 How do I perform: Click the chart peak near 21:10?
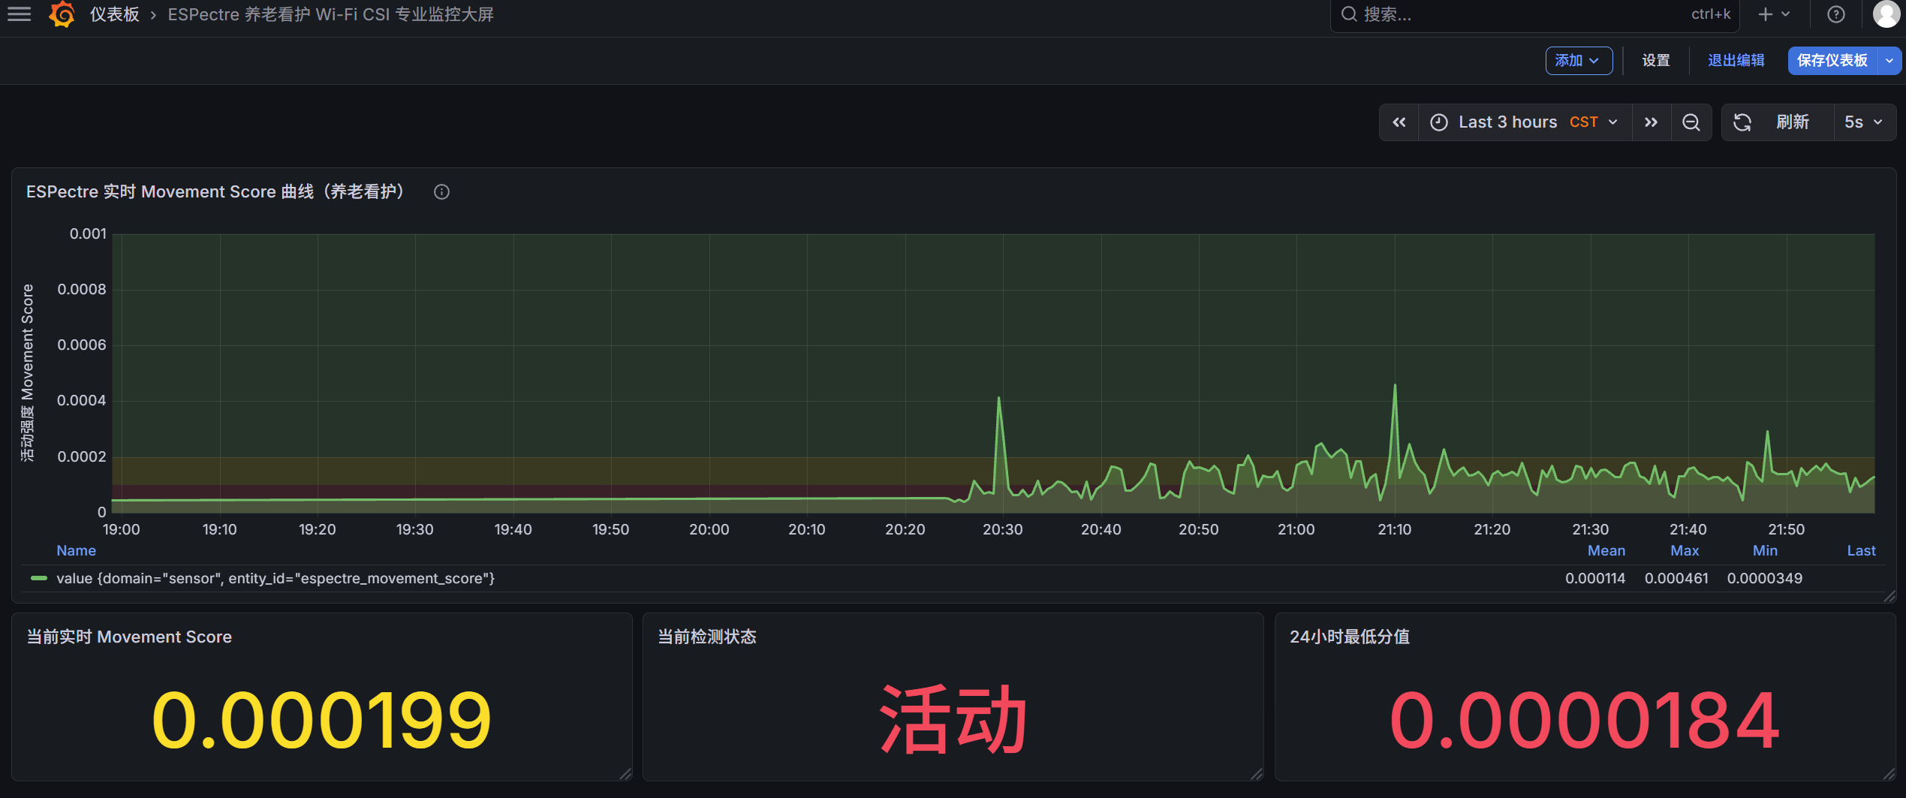click(x=1395, y=386)
